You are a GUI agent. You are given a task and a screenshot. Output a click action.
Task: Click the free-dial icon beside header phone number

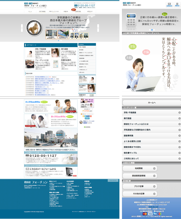(x=76, y=5)
